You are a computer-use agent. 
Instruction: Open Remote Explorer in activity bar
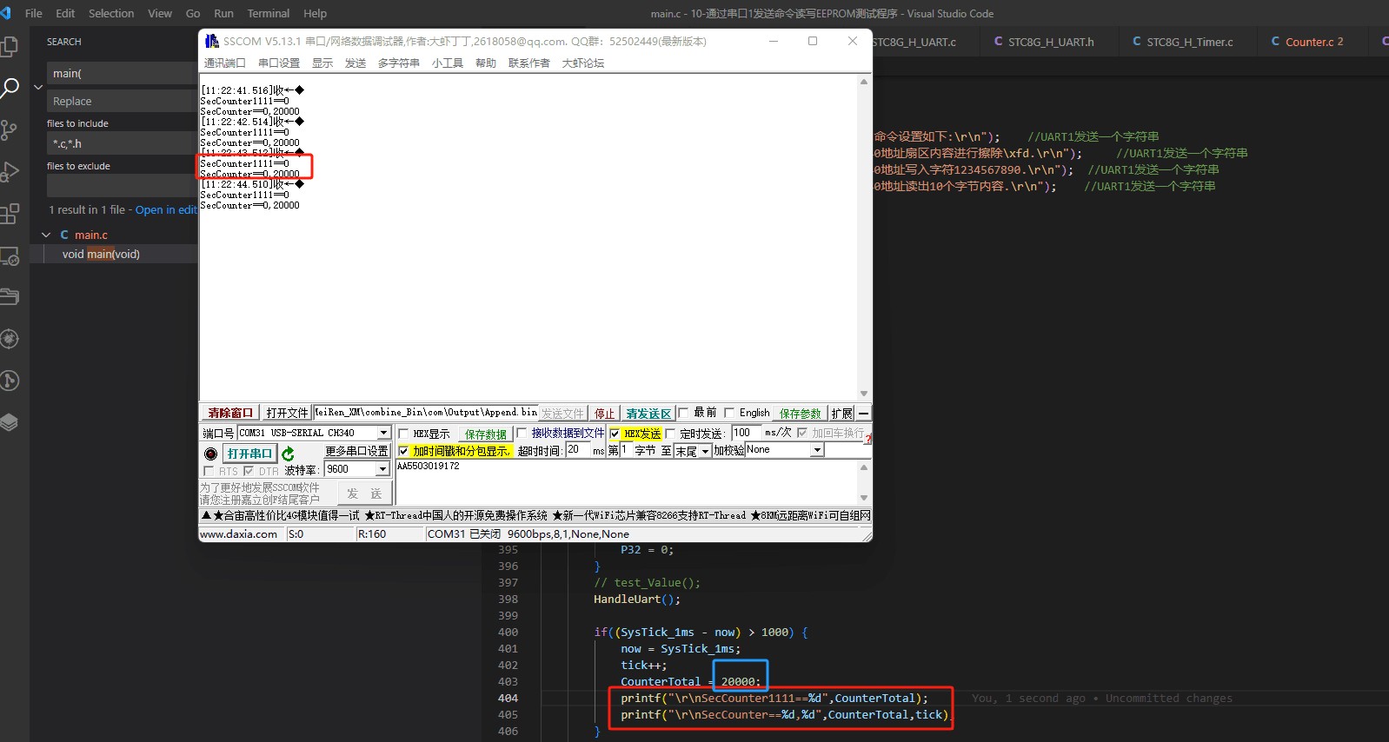pos(10,255)
